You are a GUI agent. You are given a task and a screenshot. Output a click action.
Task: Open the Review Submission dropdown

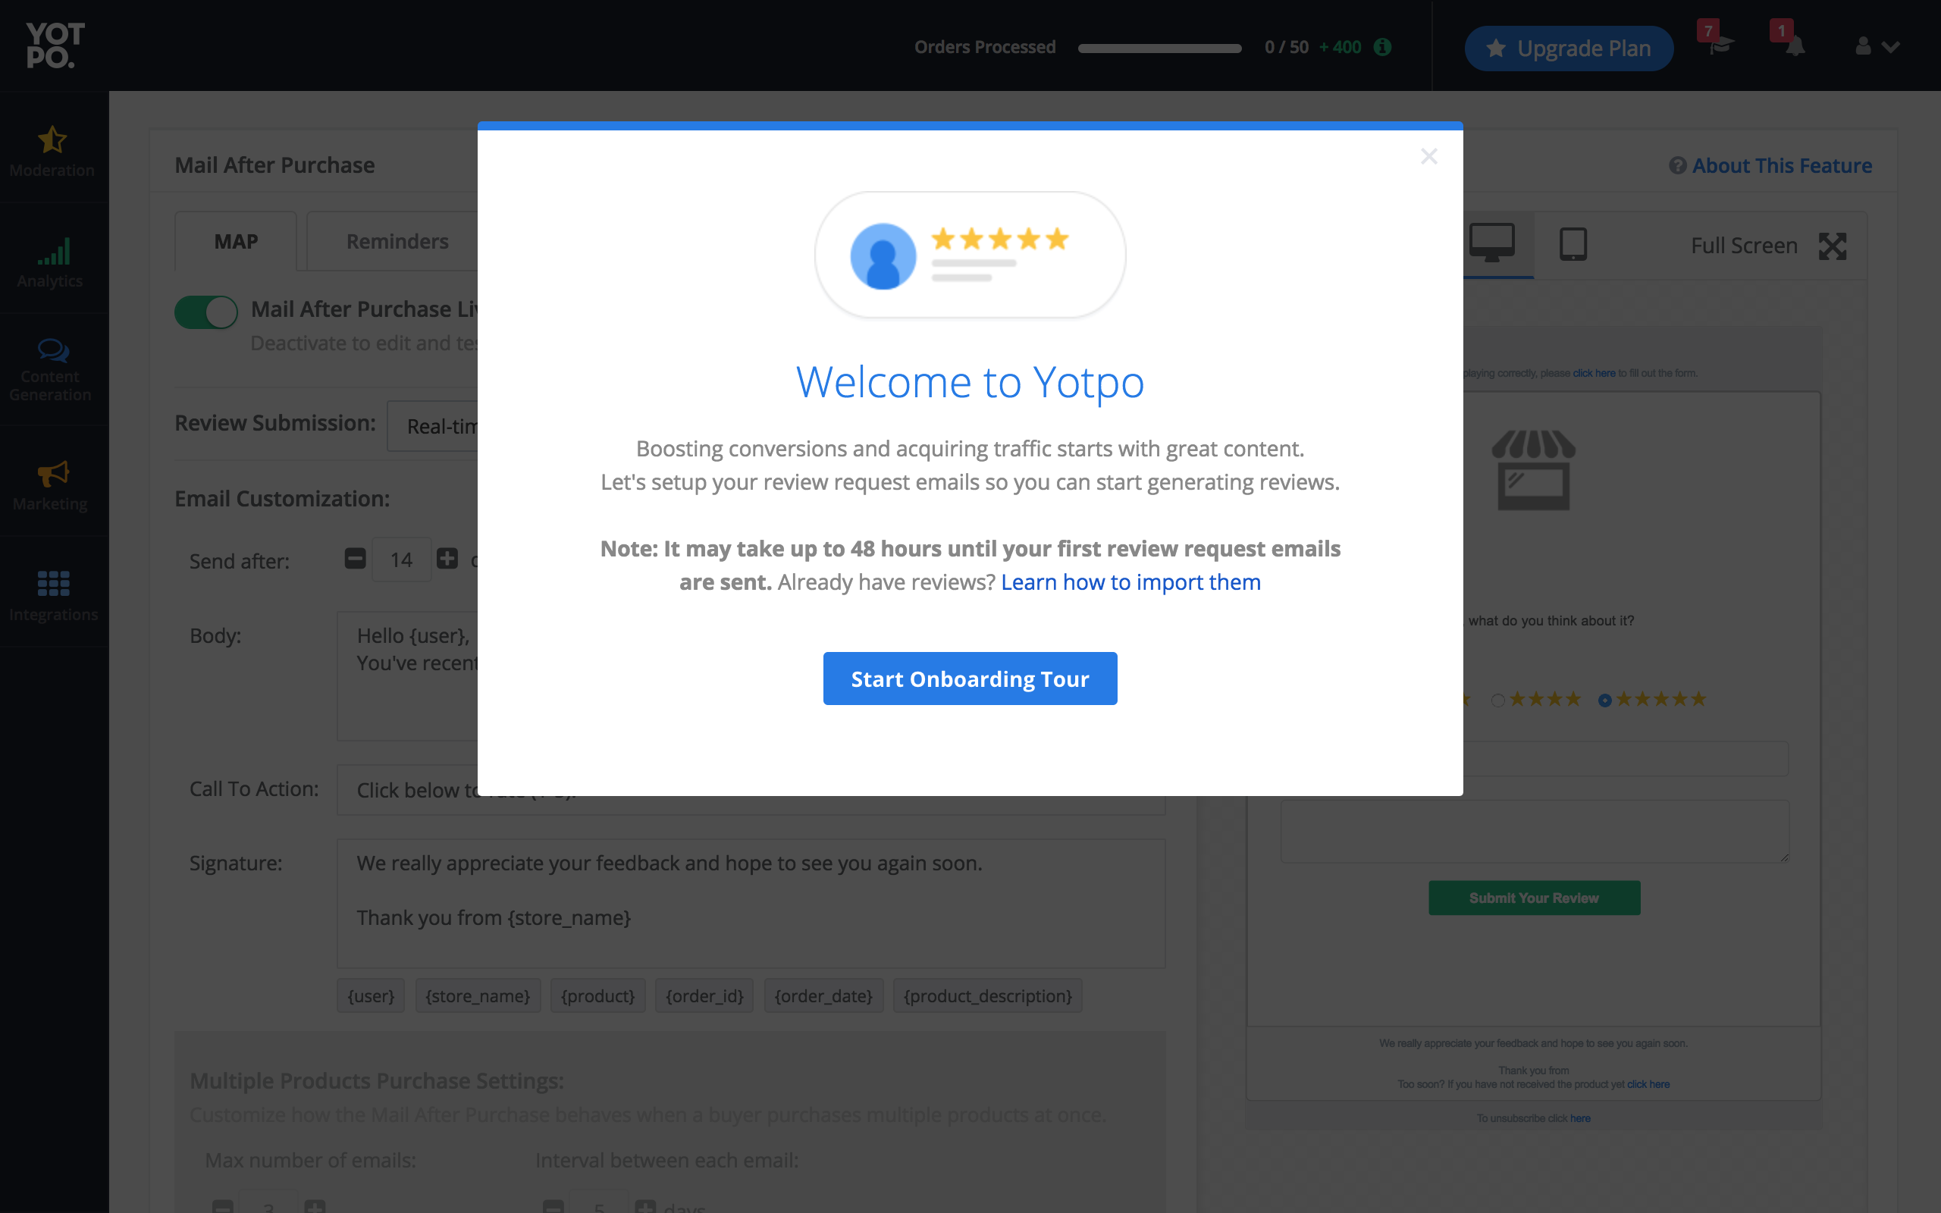pos(433,426)
